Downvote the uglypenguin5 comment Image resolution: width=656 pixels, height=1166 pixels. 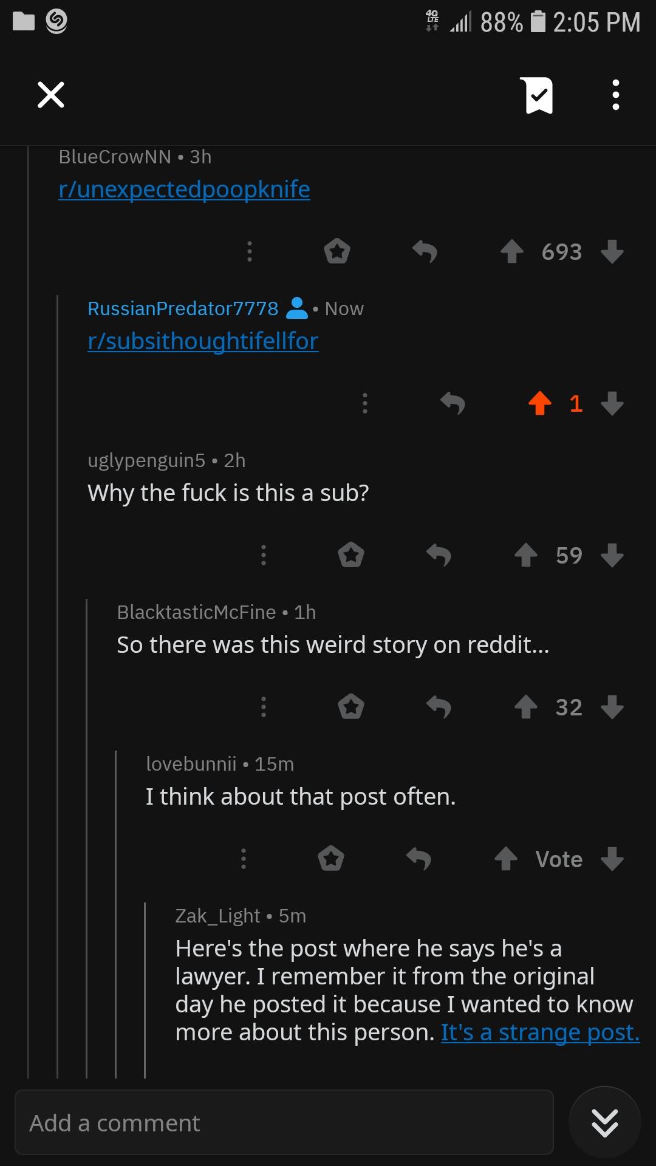tap(612, 555)
